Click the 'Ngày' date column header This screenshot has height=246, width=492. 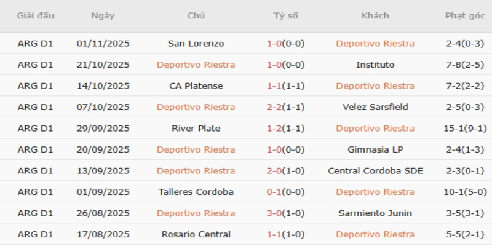point(102,16)
